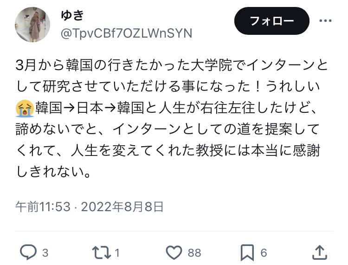The image size is (348, 265).
Task: Open ゆき's profile picture
Action: [32, 25]
